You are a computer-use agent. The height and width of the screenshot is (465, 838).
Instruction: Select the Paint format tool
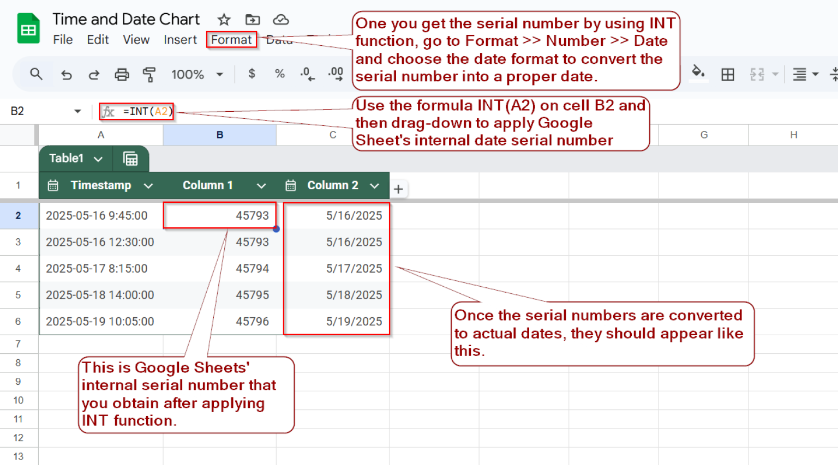(148, 74)
